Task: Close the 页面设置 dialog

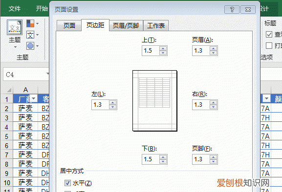Action: pos(248,9)
